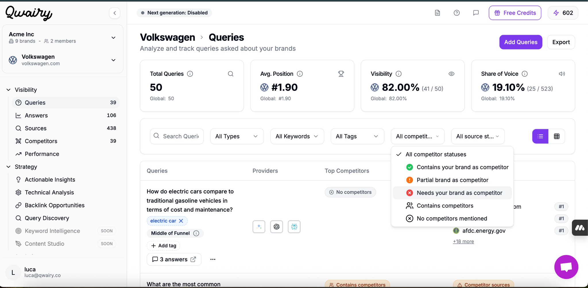Click the Avg. Position info icon
This screenshot has height=288, width=588.
tap(300, 74)
